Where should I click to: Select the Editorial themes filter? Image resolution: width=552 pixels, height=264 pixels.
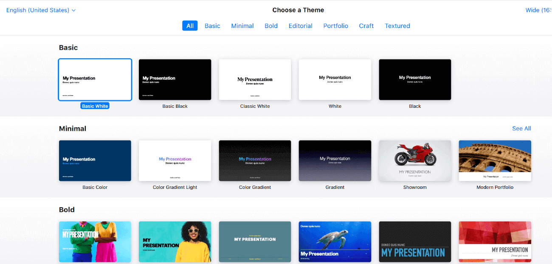point(300,25)
